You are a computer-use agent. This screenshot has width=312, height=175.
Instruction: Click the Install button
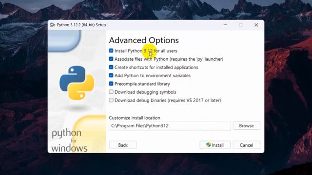(215, 145)
